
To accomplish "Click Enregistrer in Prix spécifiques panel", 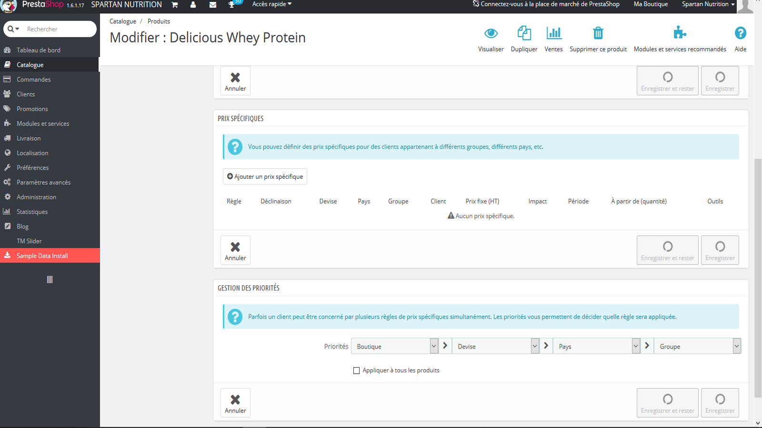I will (x=720, y=250).
